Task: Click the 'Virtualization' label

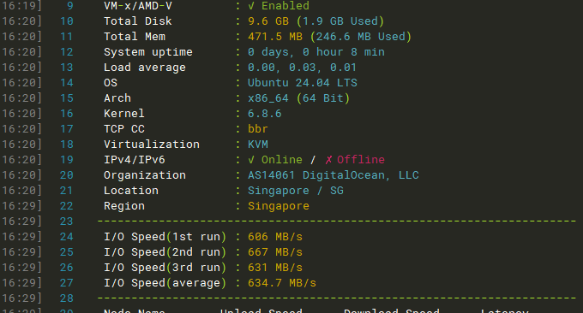Action: 152,145
